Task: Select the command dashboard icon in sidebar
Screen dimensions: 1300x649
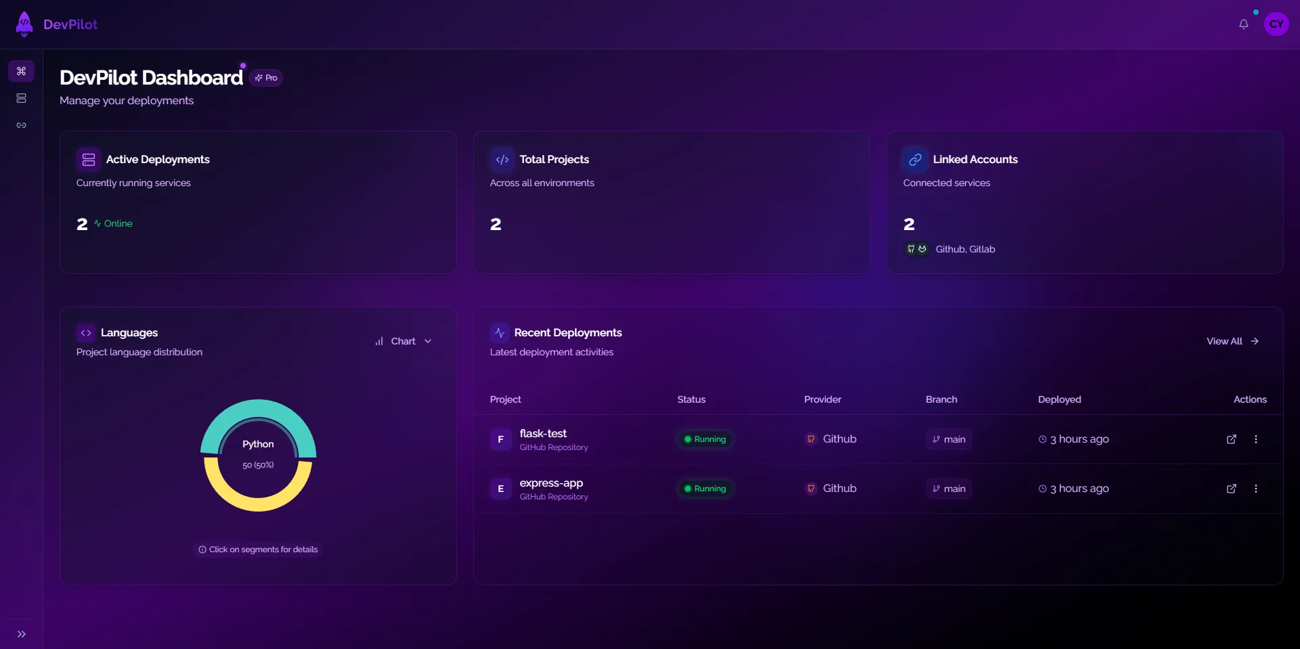Action: pyautogui.click(x=21, y=70)
